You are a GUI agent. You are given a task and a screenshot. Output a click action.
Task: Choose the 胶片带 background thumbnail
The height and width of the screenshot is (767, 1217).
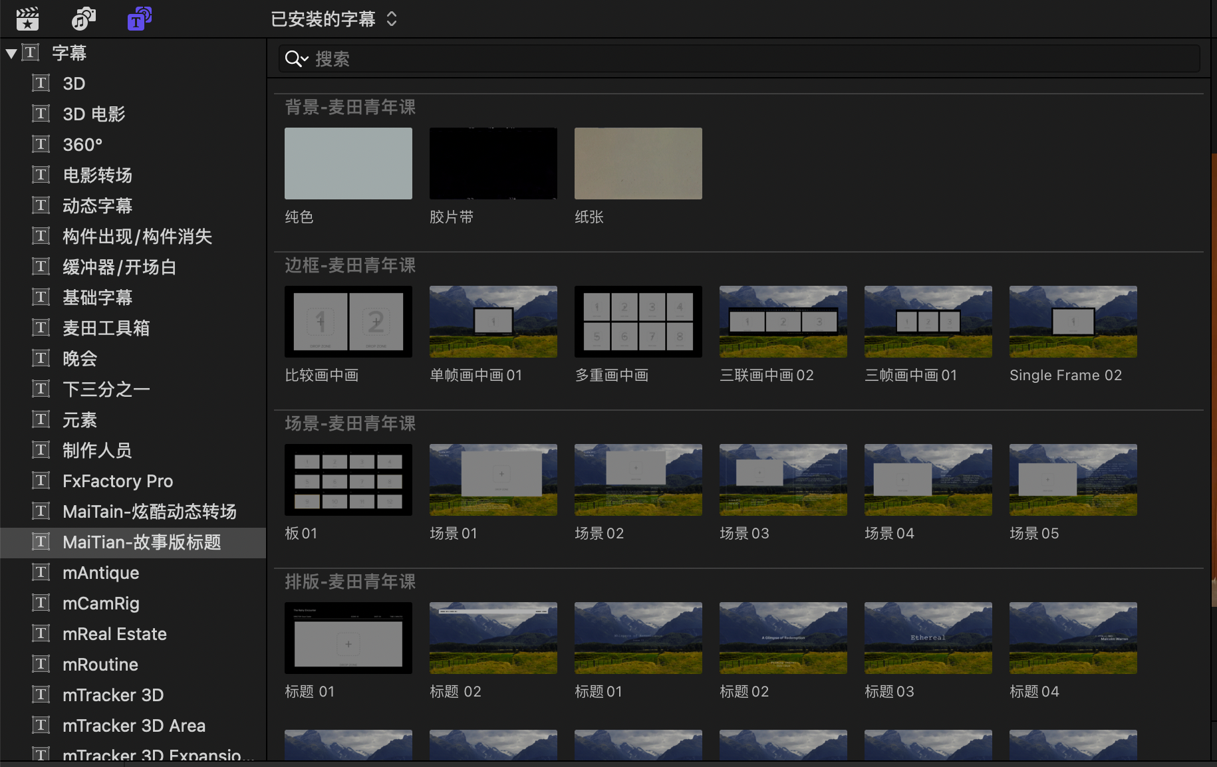(x=493, y=164)
